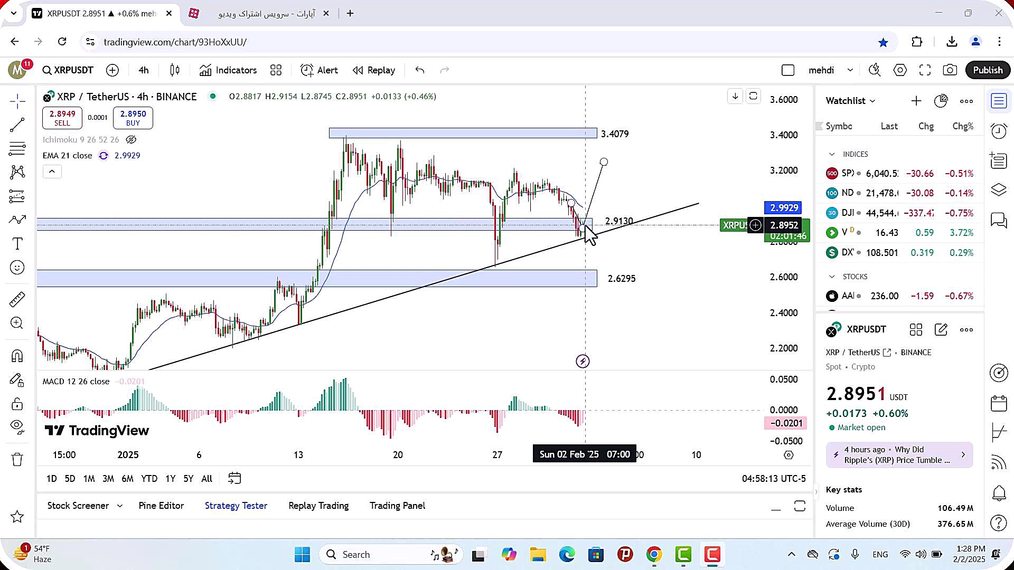Open the object tree layers panel
The image size is (1014, 570).
[x=999, y=189]
